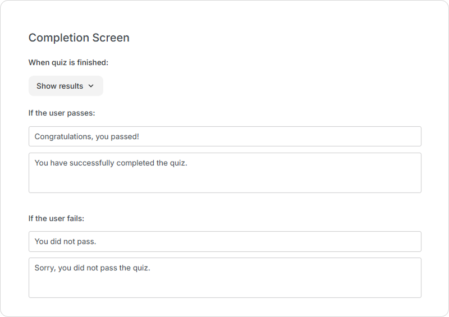Viewport: 449px width, 317px height.
Task: Open the "Show results" dropdown
Action: [x=66, y=86]
